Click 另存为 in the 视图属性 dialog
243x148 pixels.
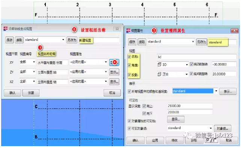(x=202, y=42)
